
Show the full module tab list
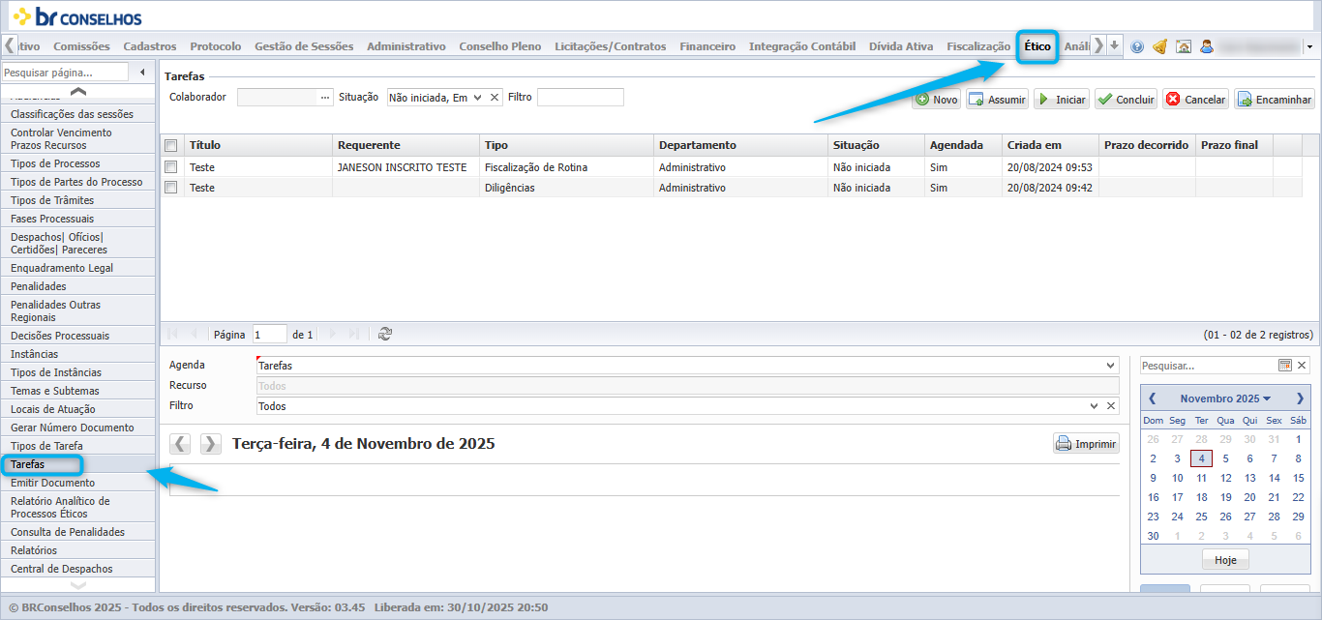click(x=1114, y=45)
